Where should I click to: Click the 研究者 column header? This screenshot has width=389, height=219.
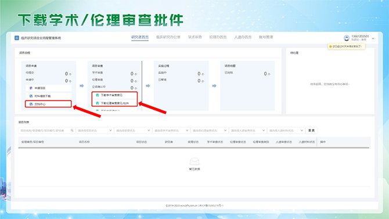click(x=169, y=142)
